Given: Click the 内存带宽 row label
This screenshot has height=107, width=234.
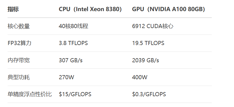Looking at the screenshot, I should click(x=19, y=60).
